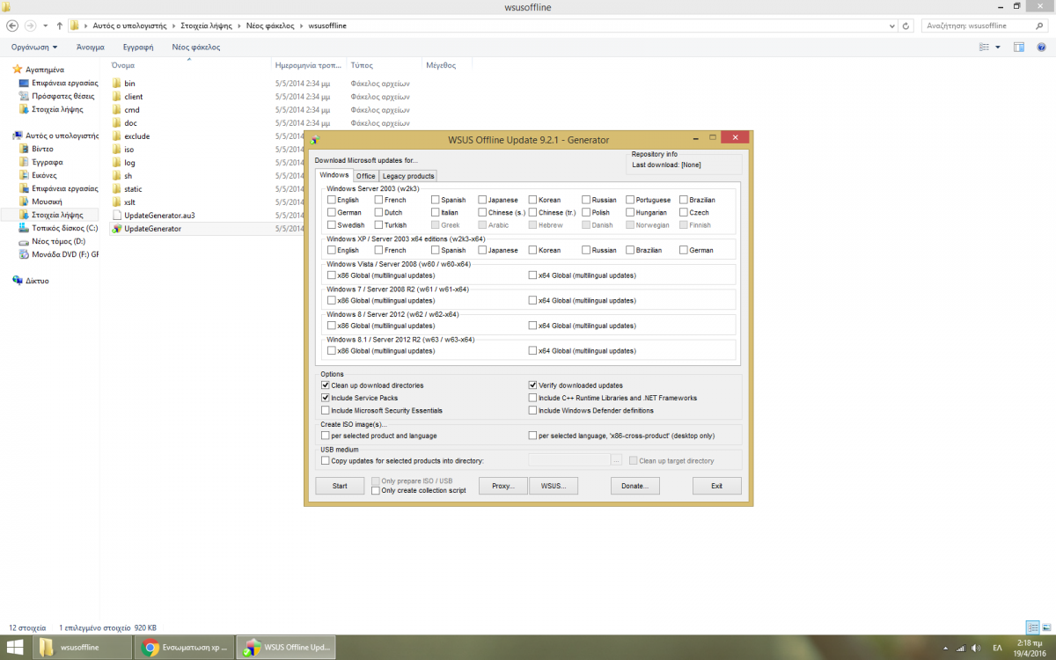Image resolution: width=1056 pixels, height=660 pixels.
Task: Switch to the Chrome window in taskbar
Action: pos(186,648)
